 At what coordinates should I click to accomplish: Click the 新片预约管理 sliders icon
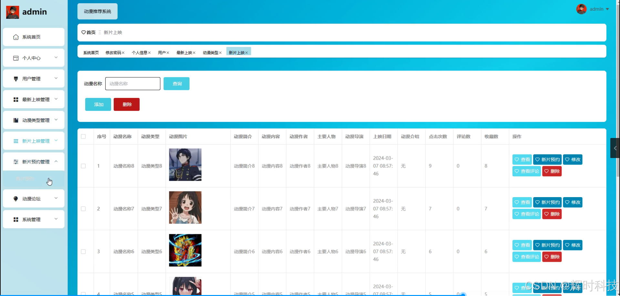[x=16, y=162]
